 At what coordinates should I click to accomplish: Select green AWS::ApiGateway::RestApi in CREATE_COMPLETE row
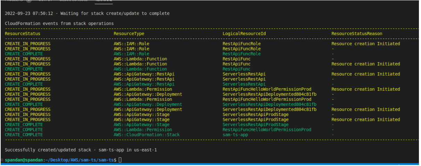144,84
